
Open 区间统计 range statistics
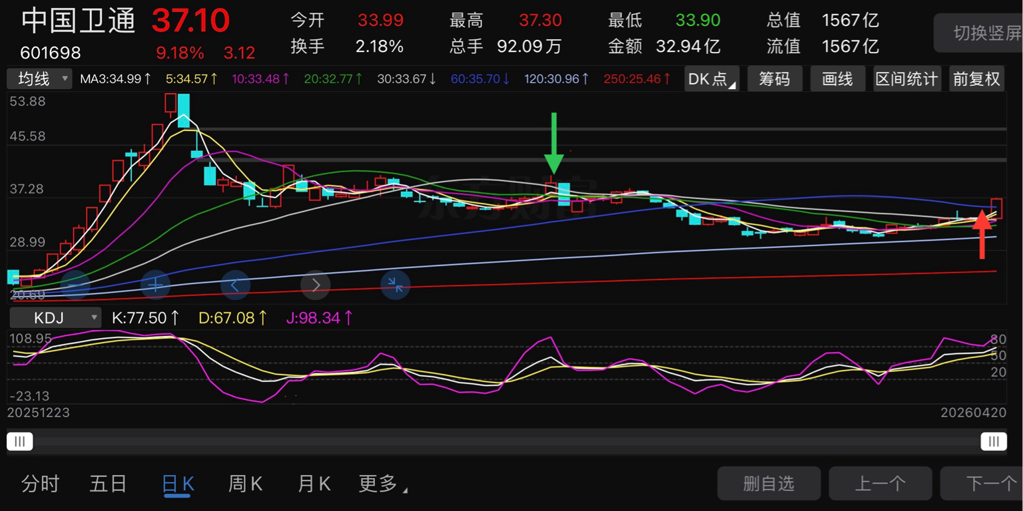pyautogui.click(x=906, y=79)
